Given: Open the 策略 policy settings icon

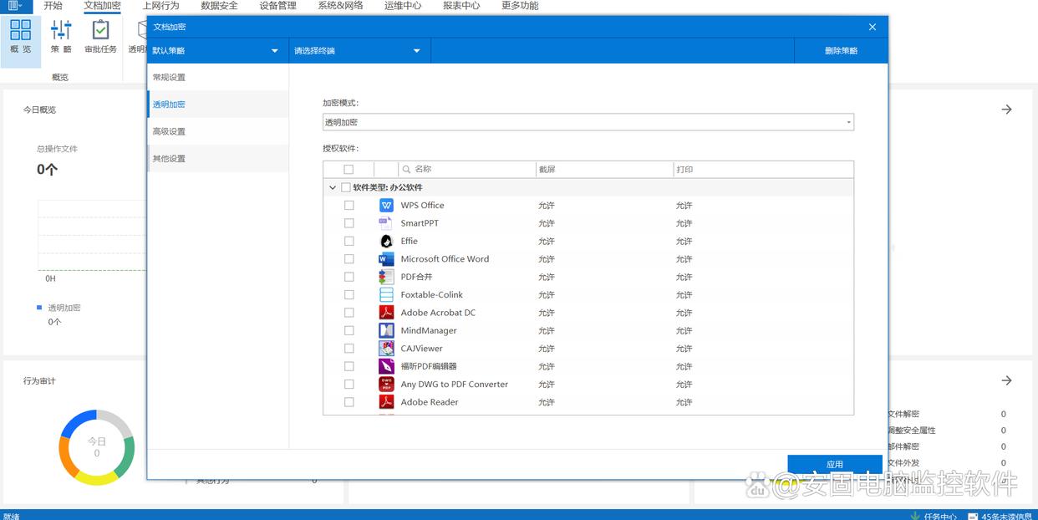Looking at the screenshot, I should tap(61, 36).
